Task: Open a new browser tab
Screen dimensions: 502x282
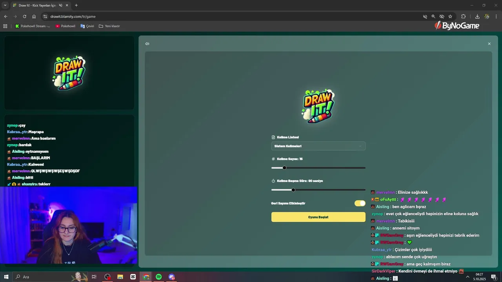Action: pos(76,5)
